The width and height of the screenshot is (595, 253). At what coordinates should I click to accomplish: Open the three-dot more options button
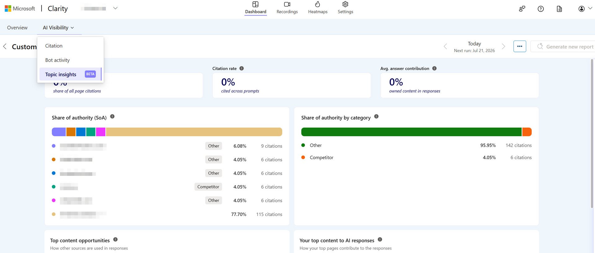[x=520, y=46]
